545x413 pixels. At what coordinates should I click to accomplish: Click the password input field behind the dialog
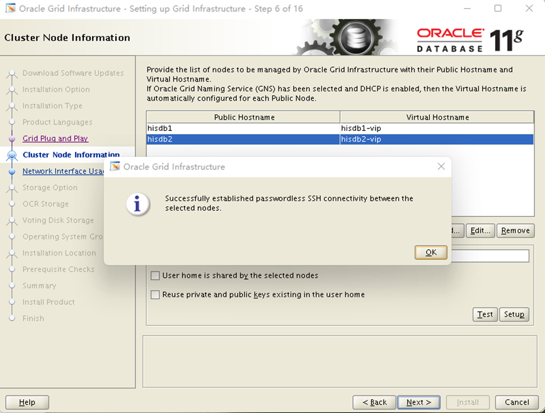(490, 256)
